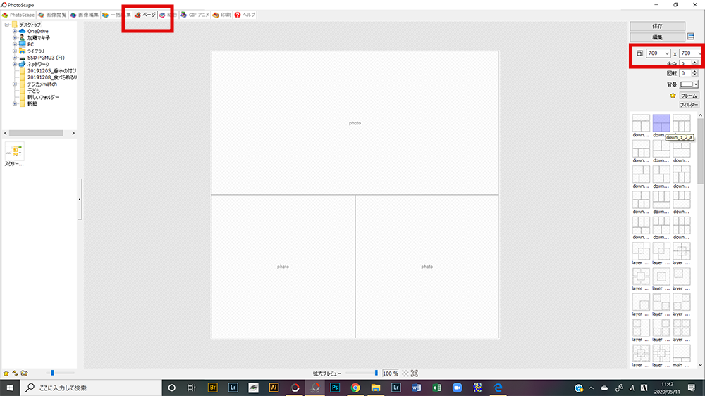Screen dimensions: 705x396
Task: Click the 背景 background color swatch
Action: (686, 84)
